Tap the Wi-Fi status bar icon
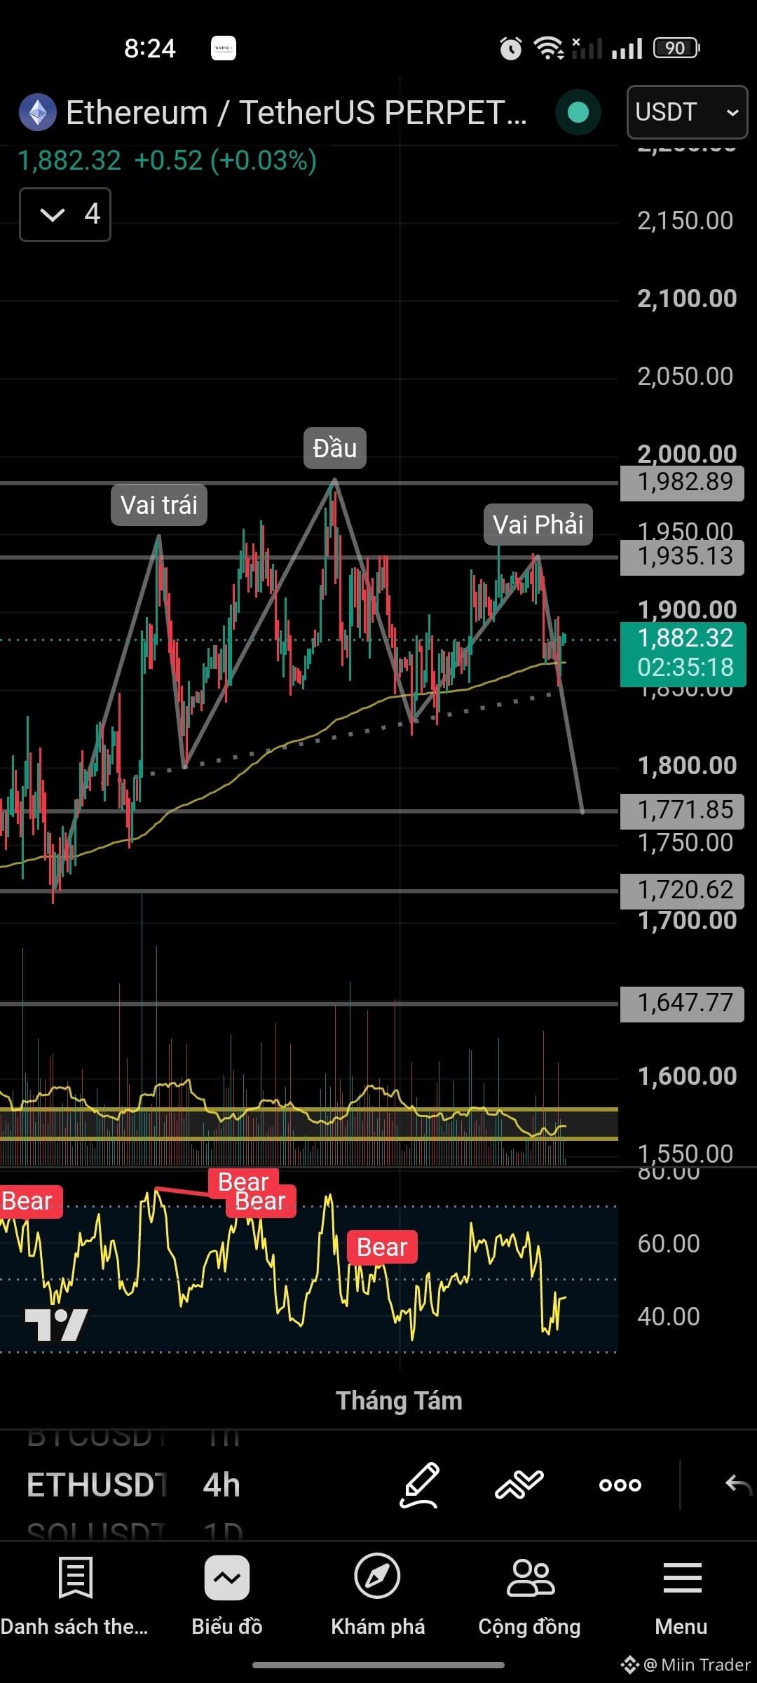The height and width of the screenshot is (1683, 757). click(549, 48)
